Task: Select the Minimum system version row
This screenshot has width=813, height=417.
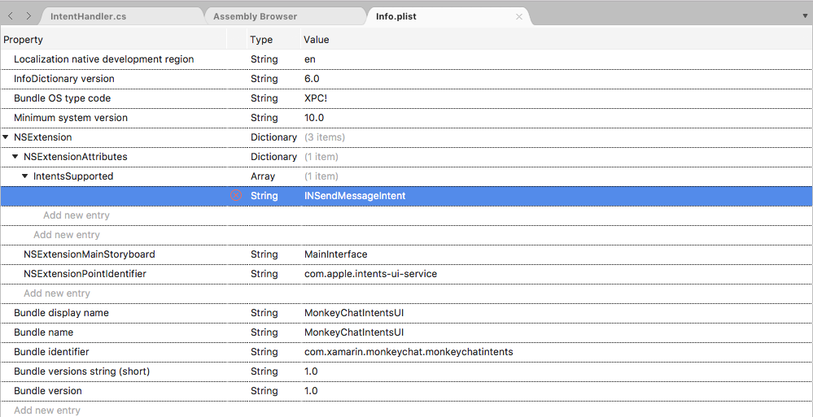Action: (70, 118)
